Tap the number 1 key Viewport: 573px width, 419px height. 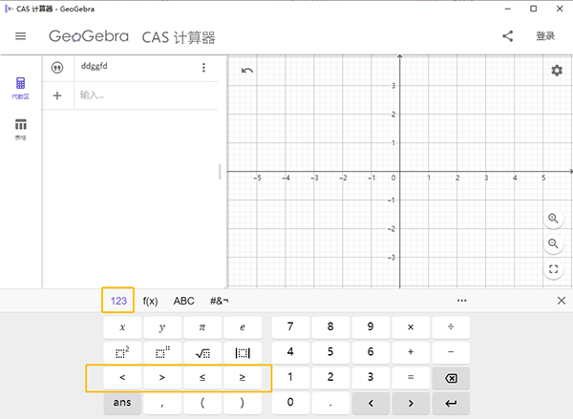pos(290,378)
